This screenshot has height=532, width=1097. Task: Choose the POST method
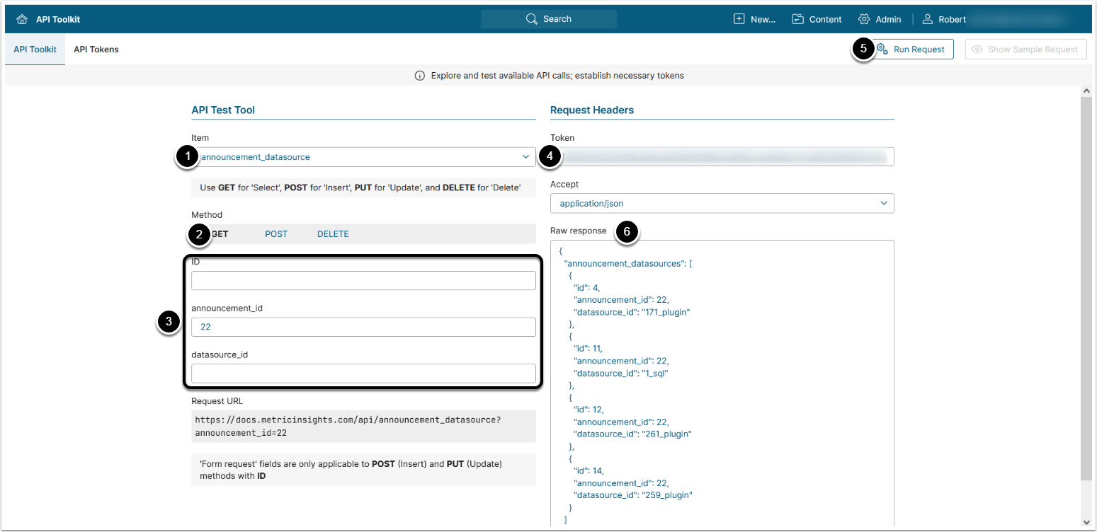click(x=276, y=234)
